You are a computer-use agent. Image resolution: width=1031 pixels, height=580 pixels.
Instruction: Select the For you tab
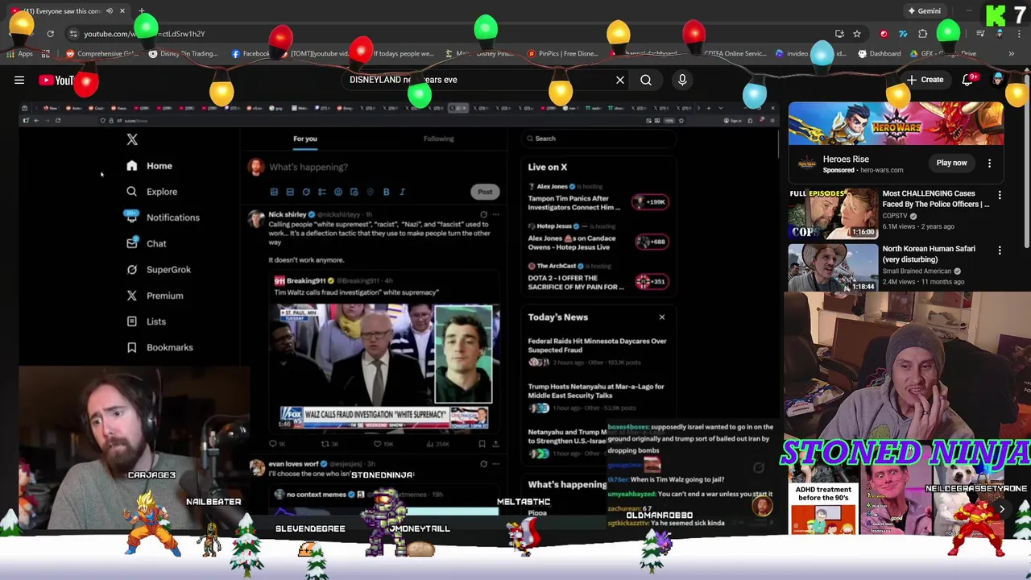305,139
